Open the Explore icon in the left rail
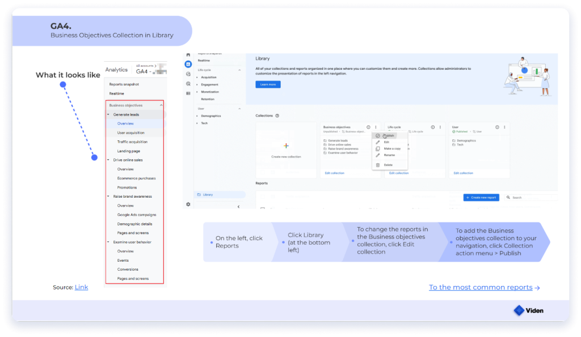The width and height of the screenshot is (581, 337). (x=188, y=74)
